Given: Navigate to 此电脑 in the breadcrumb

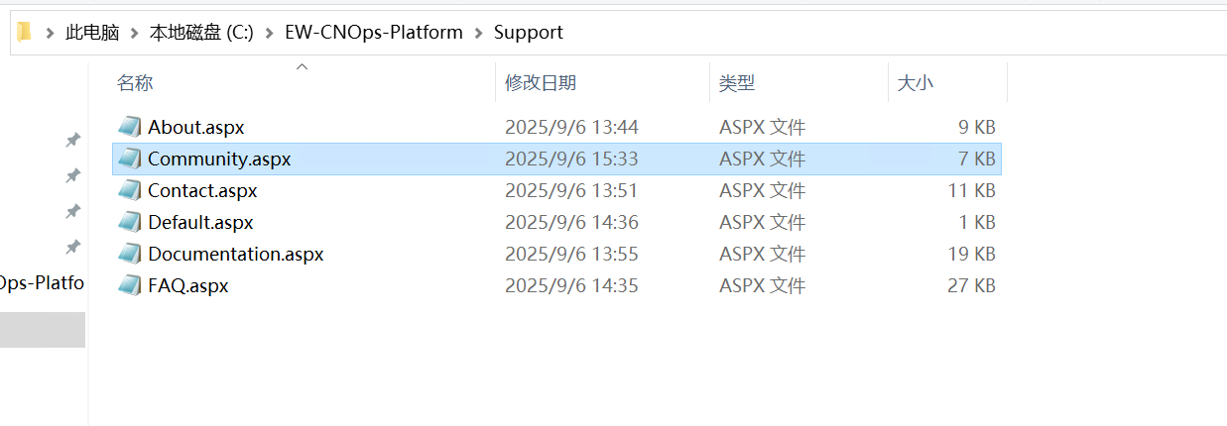Looking at the screenshot, I should (92, 33).
